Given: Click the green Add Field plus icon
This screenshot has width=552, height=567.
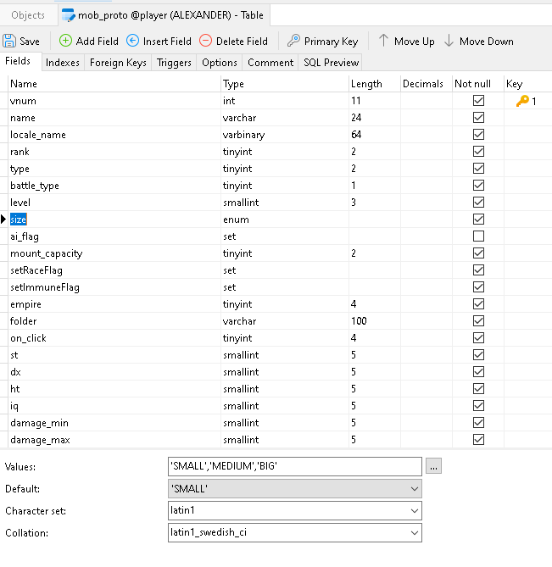Looking at the screenshot, I should (x=65, y=41).
